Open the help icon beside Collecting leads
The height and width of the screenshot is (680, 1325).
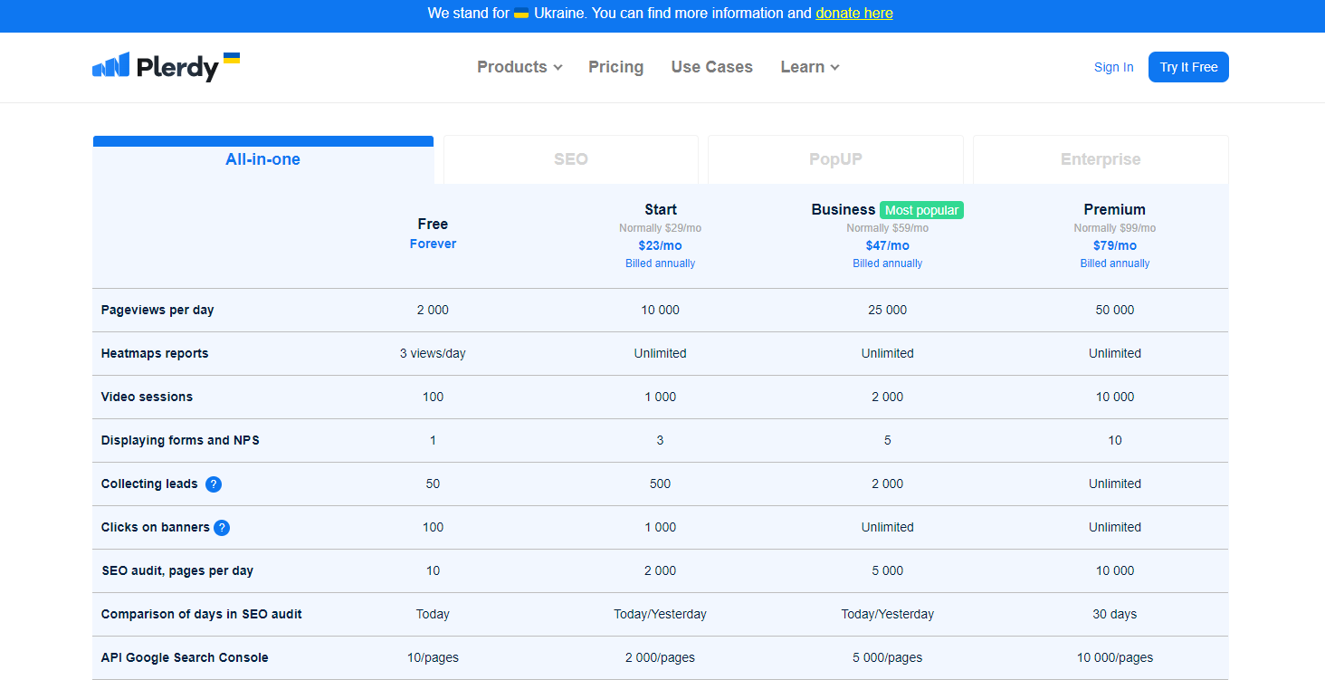pos(214,484)
